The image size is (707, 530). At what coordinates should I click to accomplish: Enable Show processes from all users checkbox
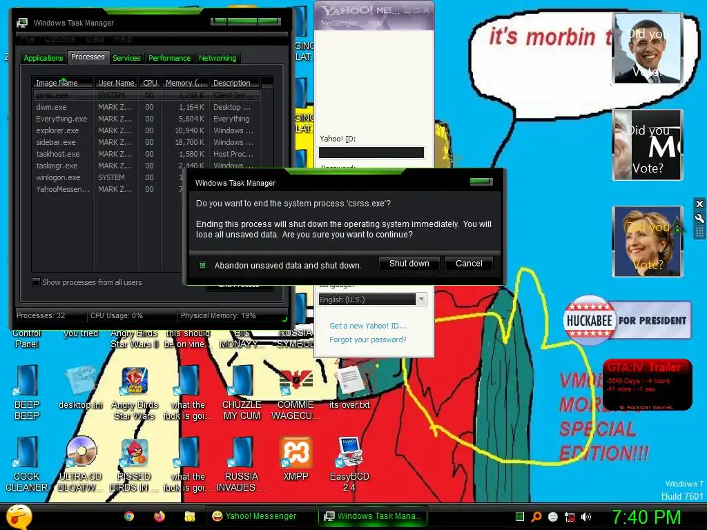(36, 282)
